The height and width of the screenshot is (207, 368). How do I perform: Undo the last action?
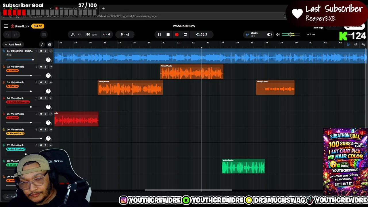point(7,34)
